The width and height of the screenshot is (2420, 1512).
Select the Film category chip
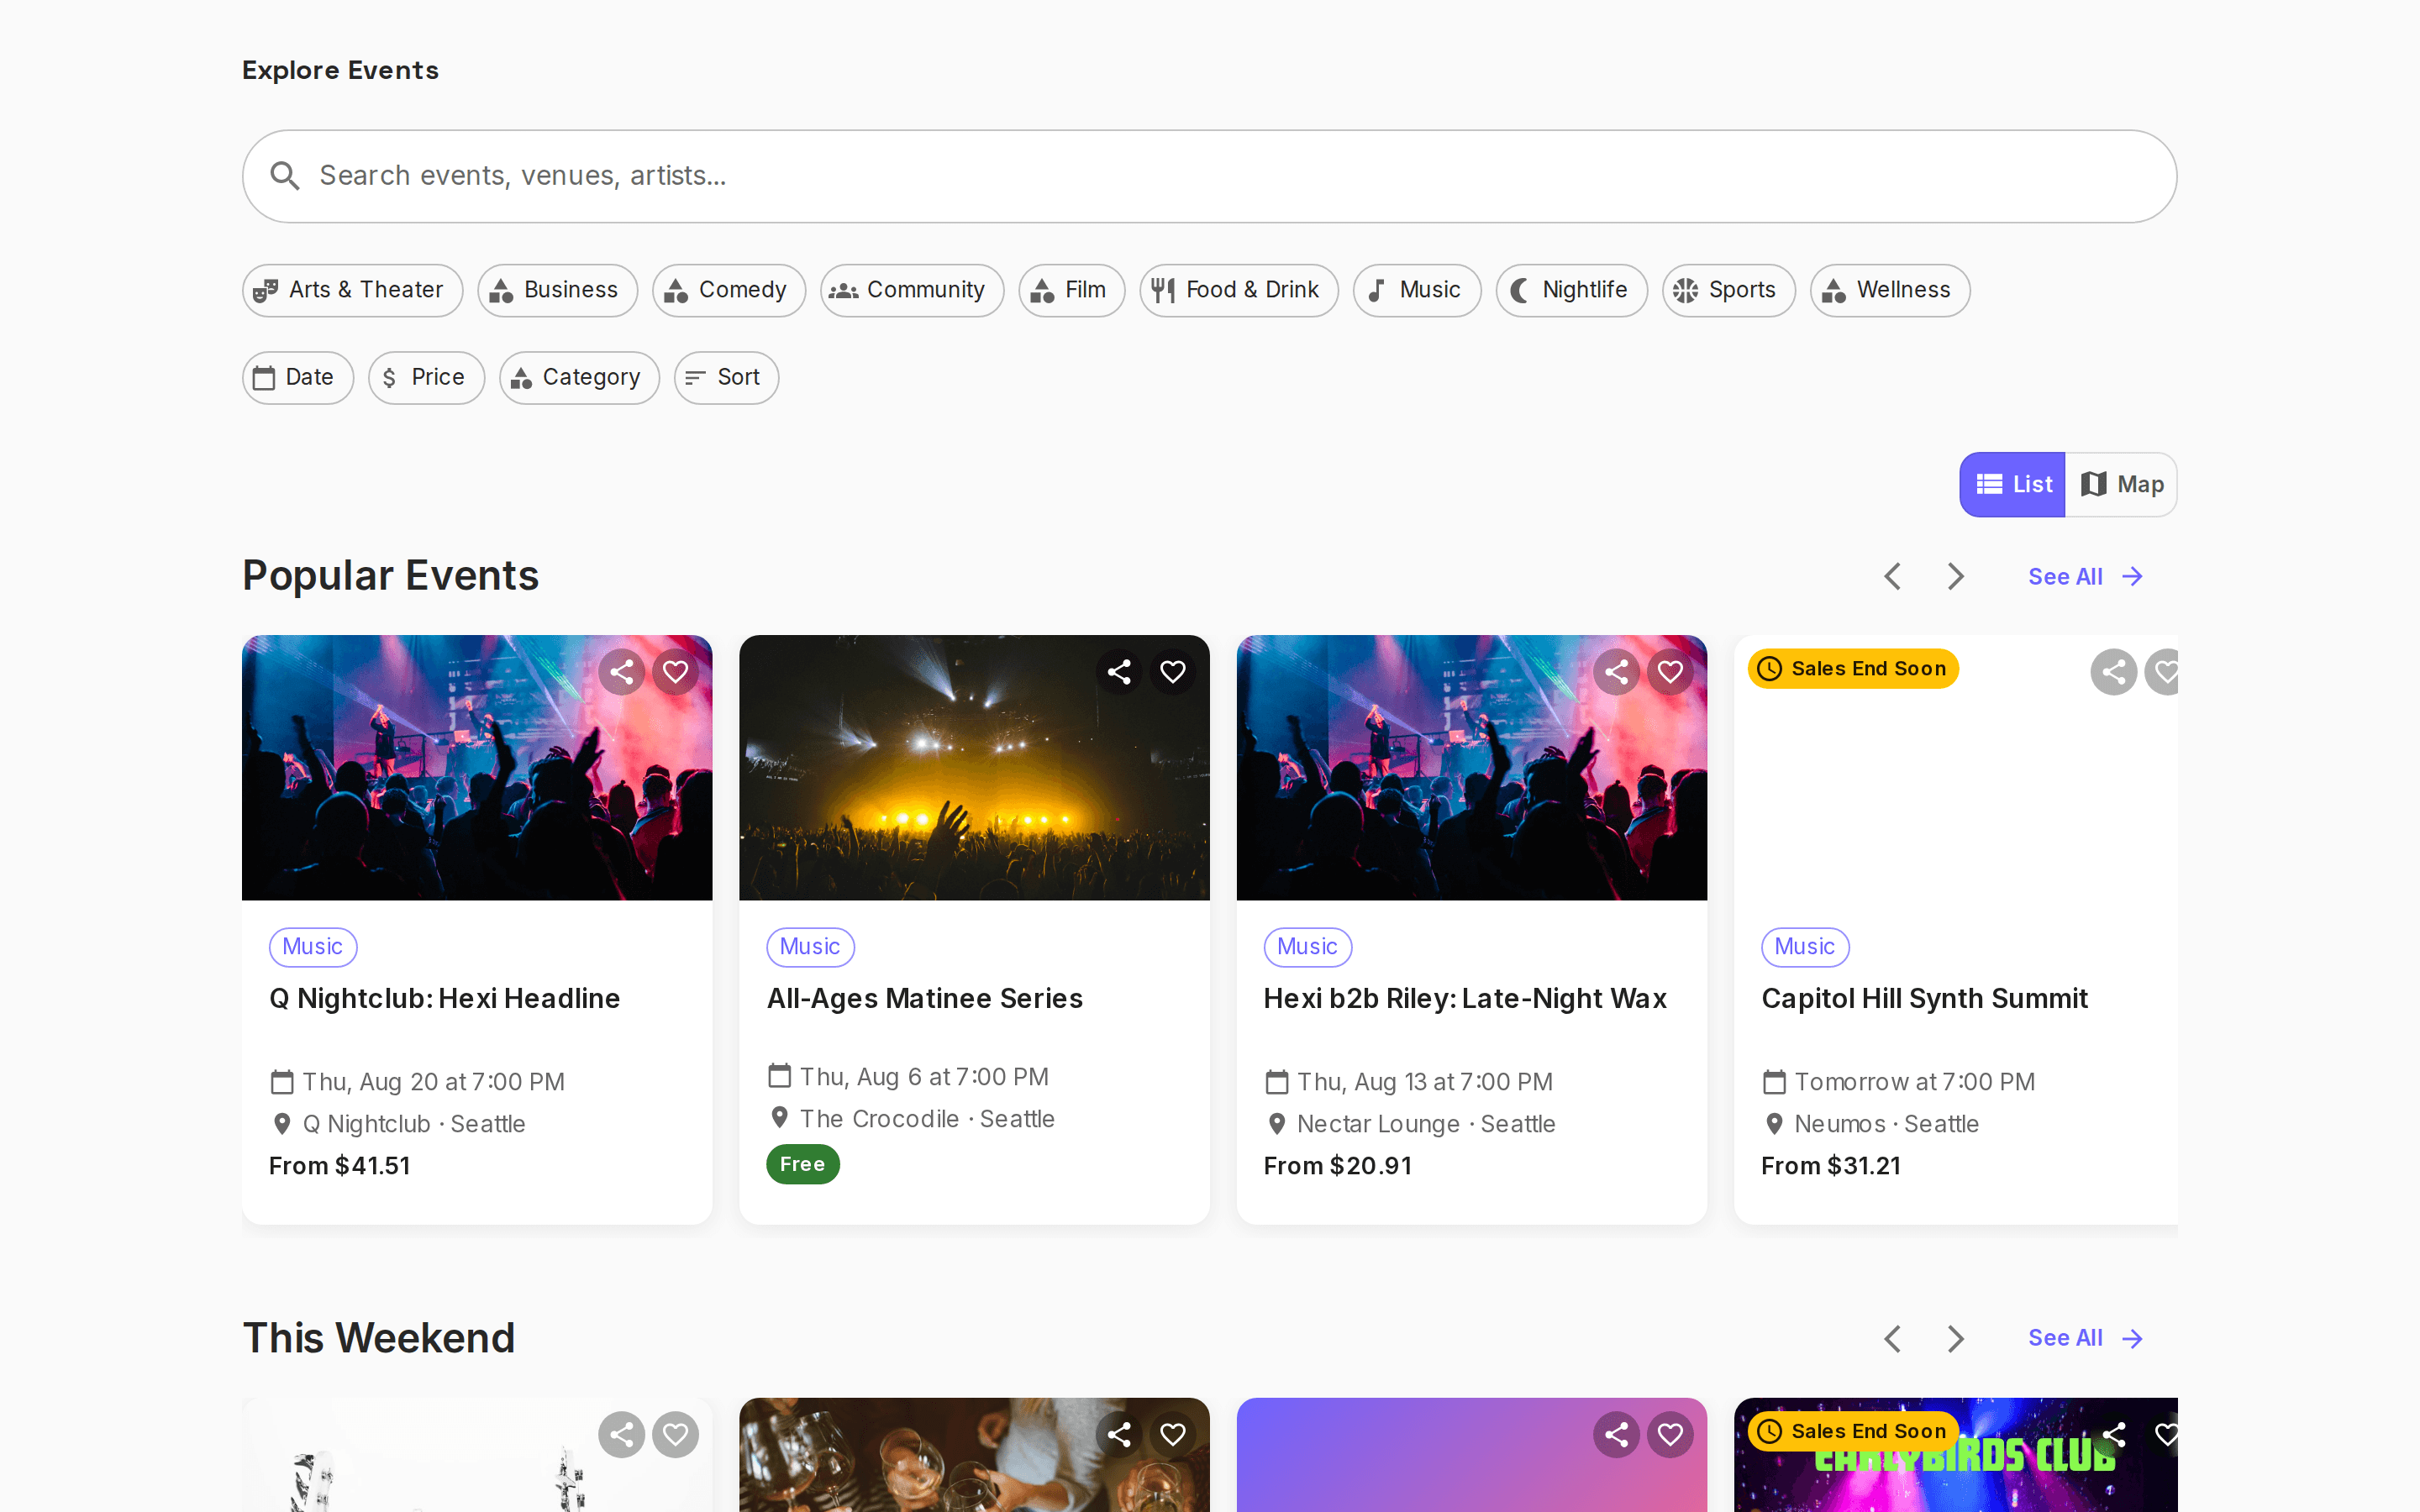coord(1071,290)
